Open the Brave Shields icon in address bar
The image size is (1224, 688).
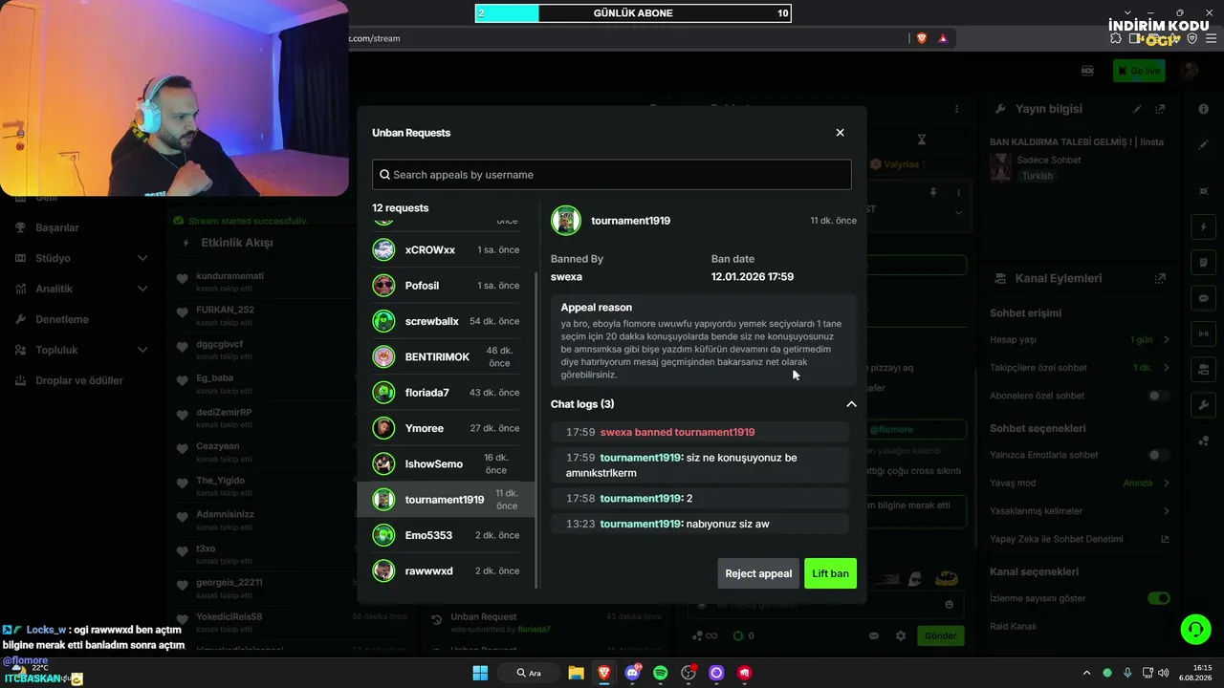[x=922, y=38]
